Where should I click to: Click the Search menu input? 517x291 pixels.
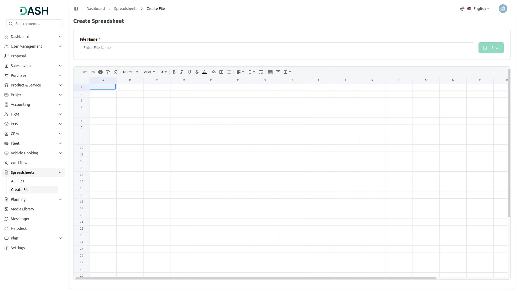tap(34, 24)
